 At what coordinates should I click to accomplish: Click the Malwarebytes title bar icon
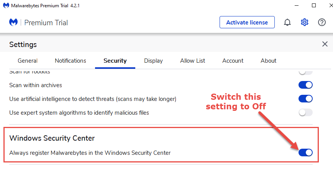pos(6,6)
